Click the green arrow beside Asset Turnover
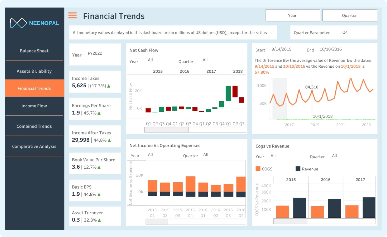Screen dimensions: 387x237 point(99,220)
